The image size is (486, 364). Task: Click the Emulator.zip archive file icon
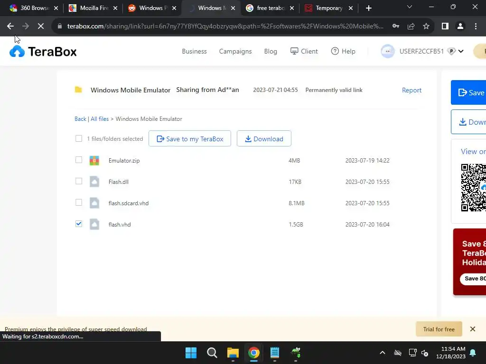tap(94, 161)
